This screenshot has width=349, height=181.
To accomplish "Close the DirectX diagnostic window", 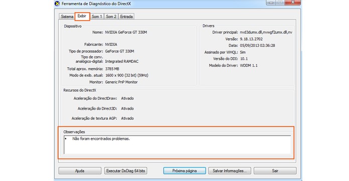I will click(x=293, y=3).
